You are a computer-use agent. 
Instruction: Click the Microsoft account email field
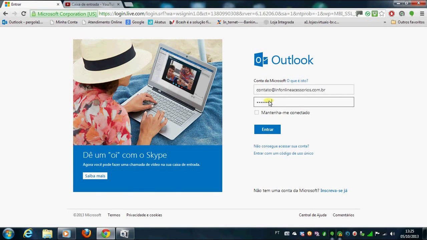(304, 90)
